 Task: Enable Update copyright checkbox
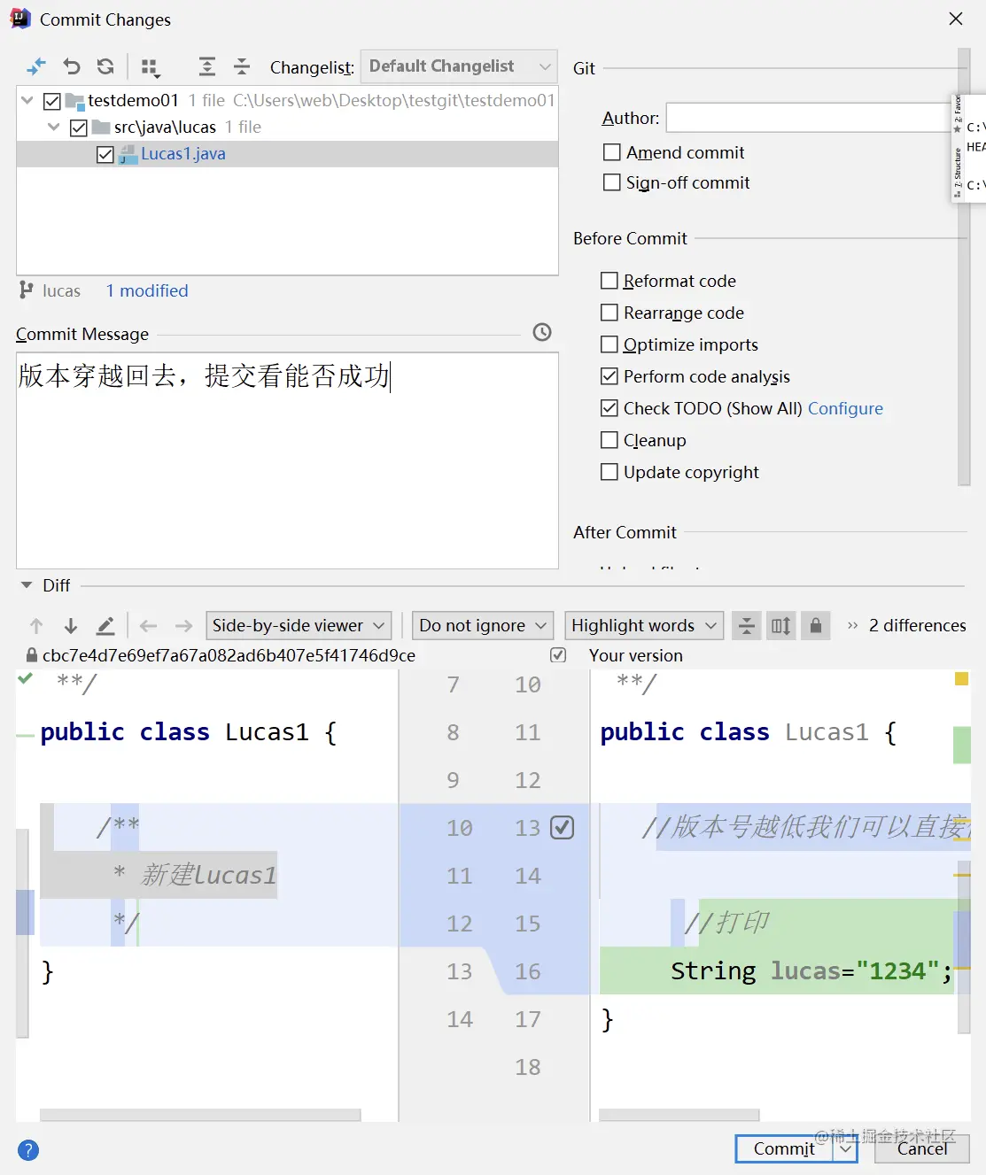(609, 472)
